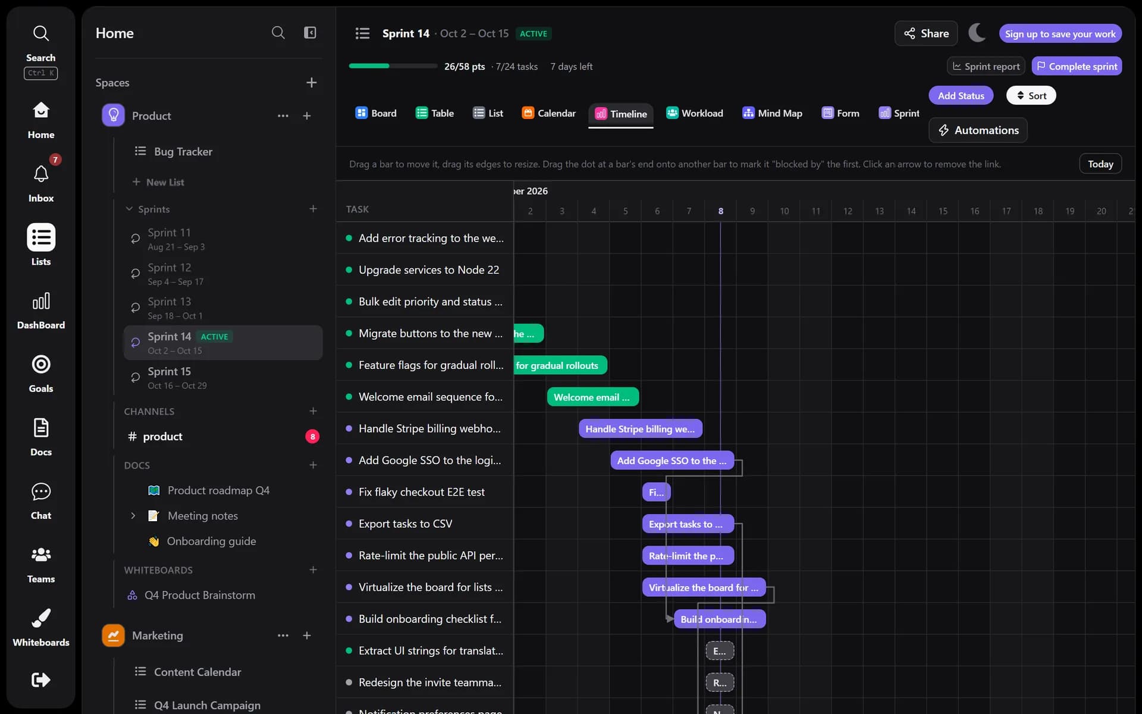Click Sign up to save your work

(1060, 34)
